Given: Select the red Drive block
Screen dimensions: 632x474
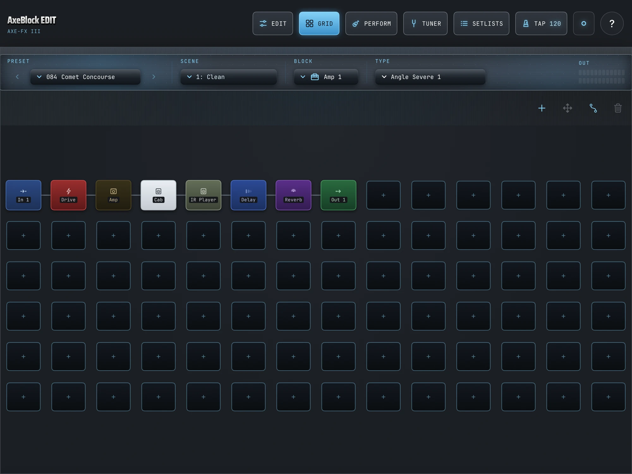Looking at the screenshot, I should tap(68, 195).
